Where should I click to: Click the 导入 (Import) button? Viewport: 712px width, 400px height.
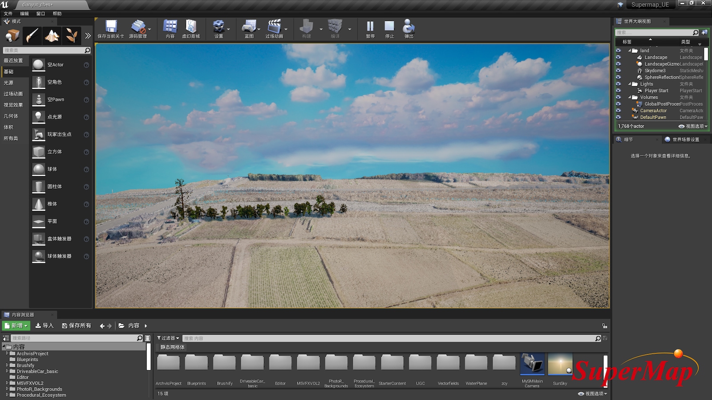[x=44, y=326]
